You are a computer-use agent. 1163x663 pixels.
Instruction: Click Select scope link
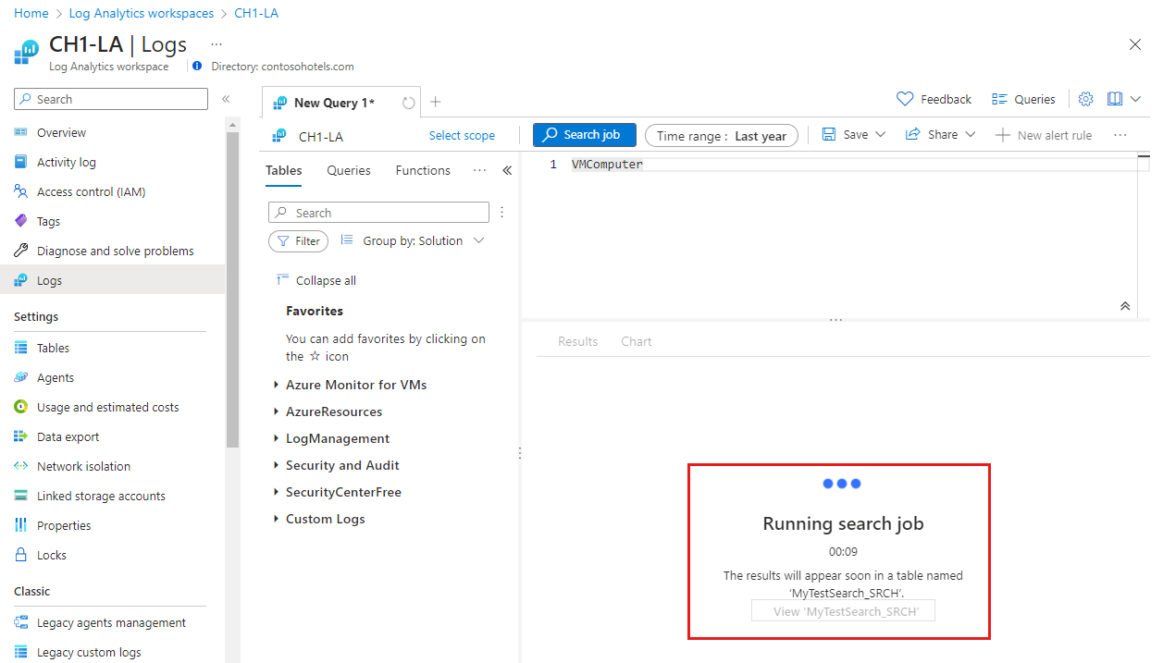[462, 135]
